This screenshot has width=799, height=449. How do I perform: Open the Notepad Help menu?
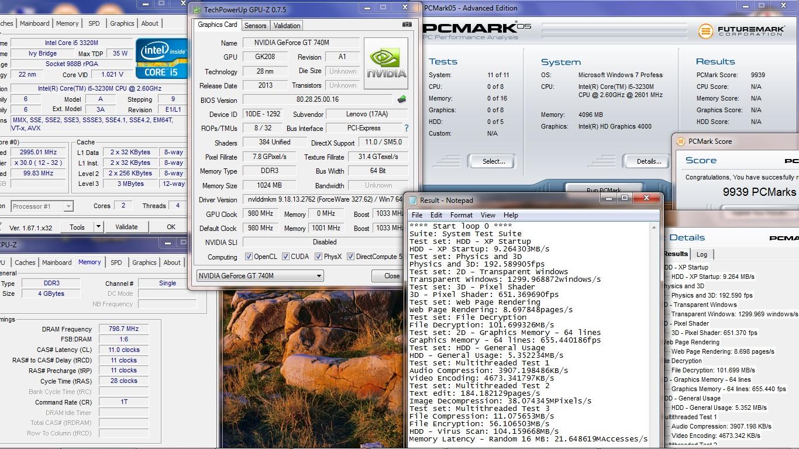[511, 215]
